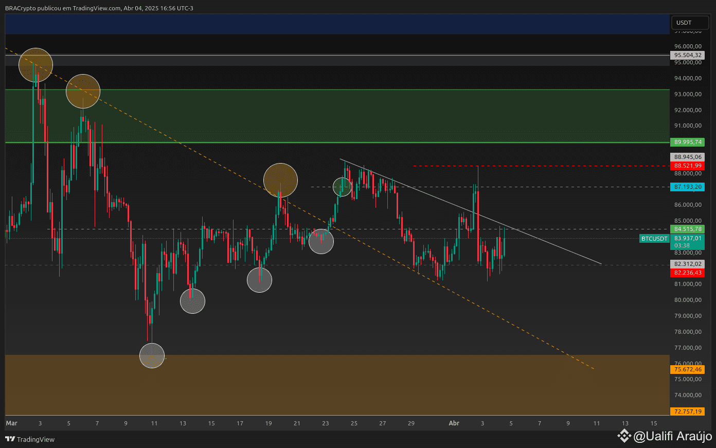Click the 25 date on time axis
The width and height of the screenshot is (716, 448).
click(x=354, y=423)
